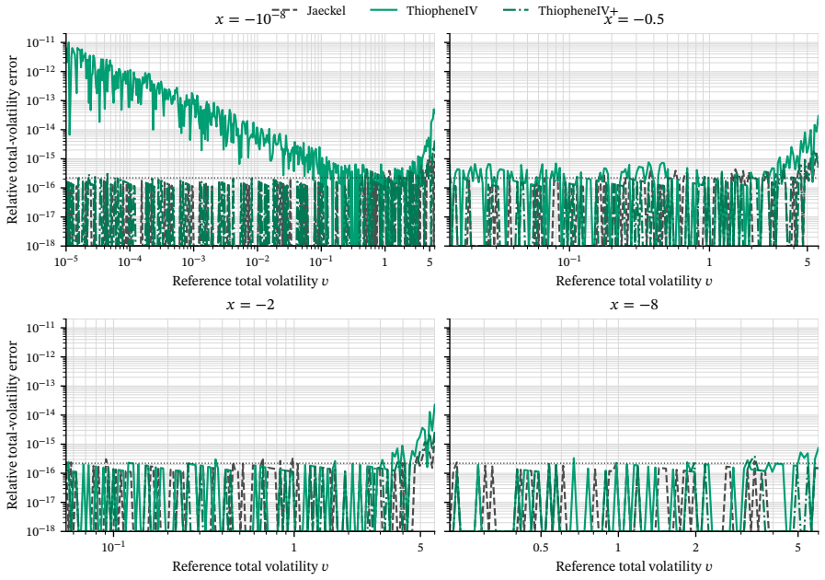Click the 10⁻¹ x-tick of the x = −10⁻⁸ plot
825x580 pixels.
pyautogui.click(x=321, y=261)
